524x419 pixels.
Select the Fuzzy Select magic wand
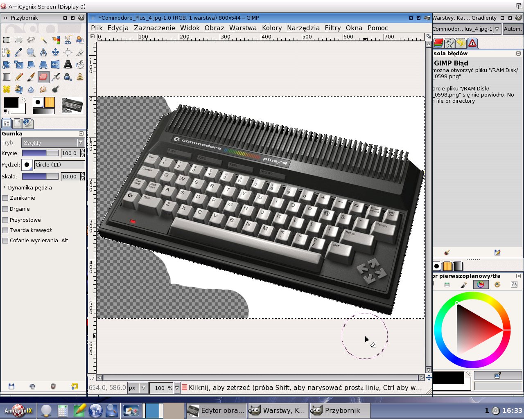(x=43, y=40)
